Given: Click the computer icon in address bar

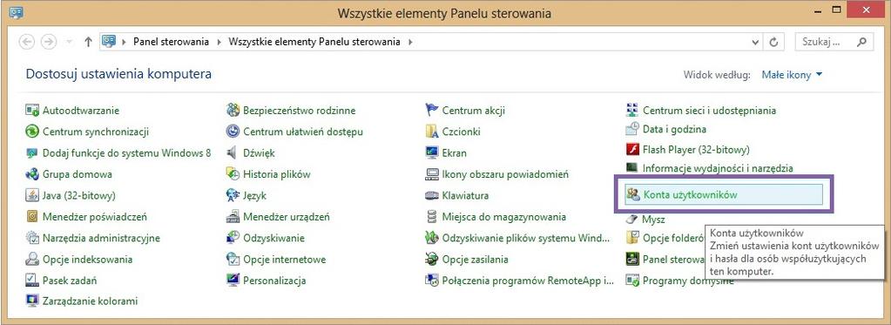Looking at the screenshot, I should click(x=109, y=42).
